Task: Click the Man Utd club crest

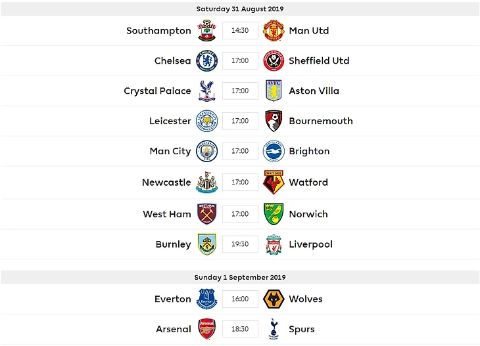Action: [274, 31]
